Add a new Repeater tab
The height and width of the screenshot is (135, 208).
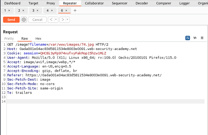click(x=75, y=10)
